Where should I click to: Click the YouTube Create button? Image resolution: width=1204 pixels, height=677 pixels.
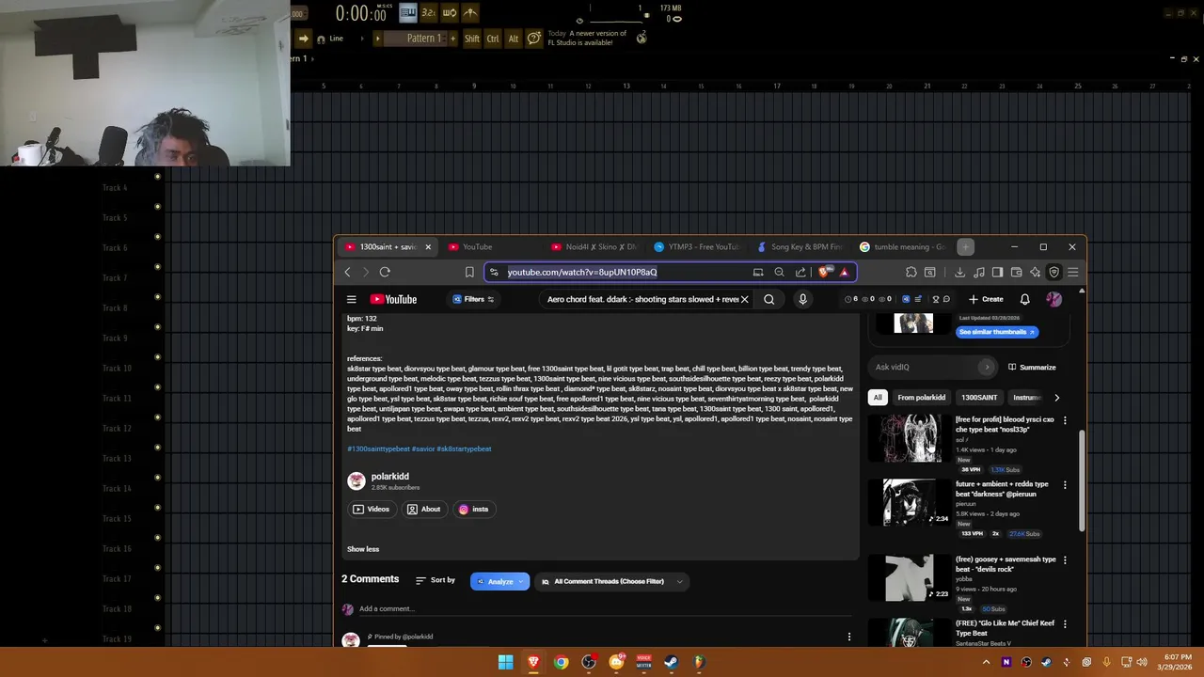coord(986,299)
